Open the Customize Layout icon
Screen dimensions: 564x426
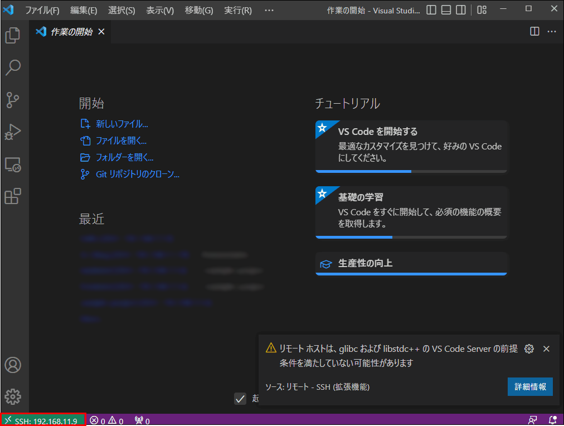point(482,9)
